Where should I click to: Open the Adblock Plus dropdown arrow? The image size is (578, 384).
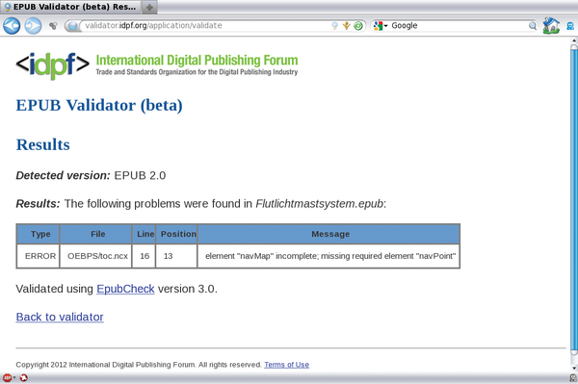tap(14, 377)
